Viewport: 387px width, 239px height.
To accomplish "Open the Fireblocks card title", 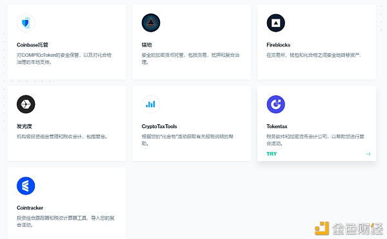I will pyautogui.click(x=278, y=45).
